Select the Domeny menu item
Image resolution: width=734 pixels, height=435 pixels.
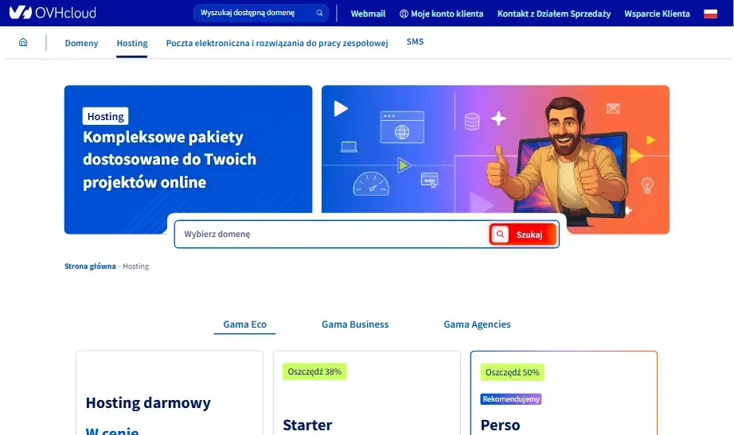pyautogui.click(x=81, y=43)
